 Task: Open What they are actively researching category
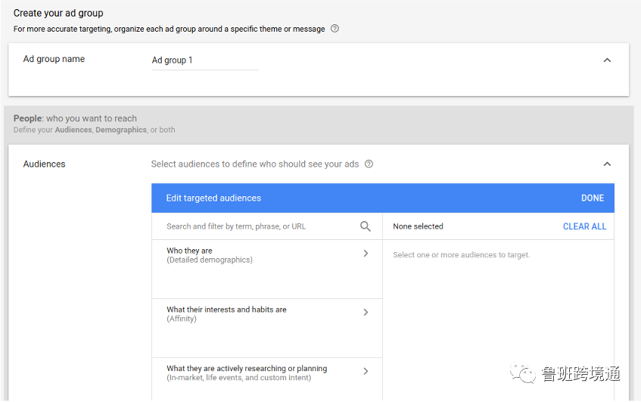[x=247, y=372]
